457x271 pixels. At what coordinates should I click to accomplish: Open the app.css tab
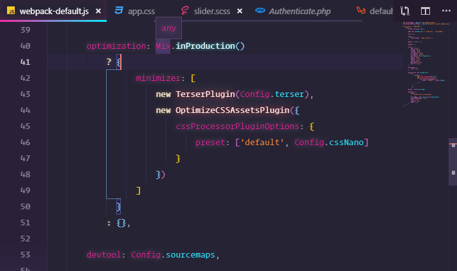141,12
